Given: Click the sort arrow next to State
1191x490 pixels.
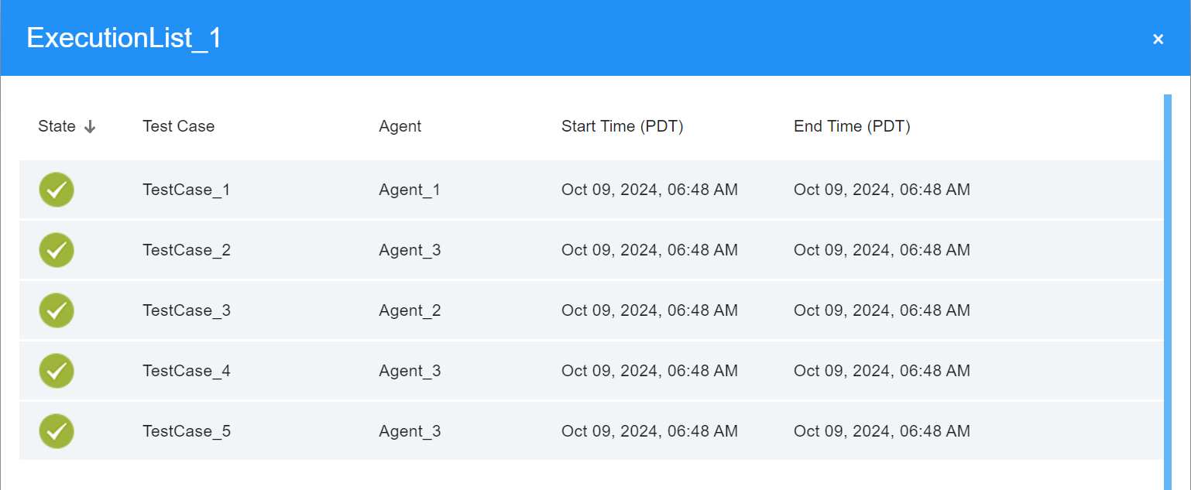Looking at the screenshot, I should click(x=90, y=127).
